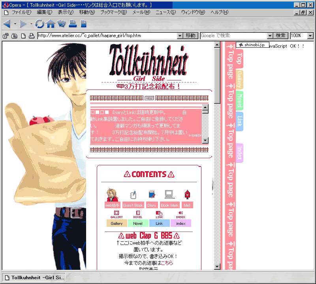Expand the address bar URL dropdown
The height and width of the screenshot is (284, 316).
(180, 36)
